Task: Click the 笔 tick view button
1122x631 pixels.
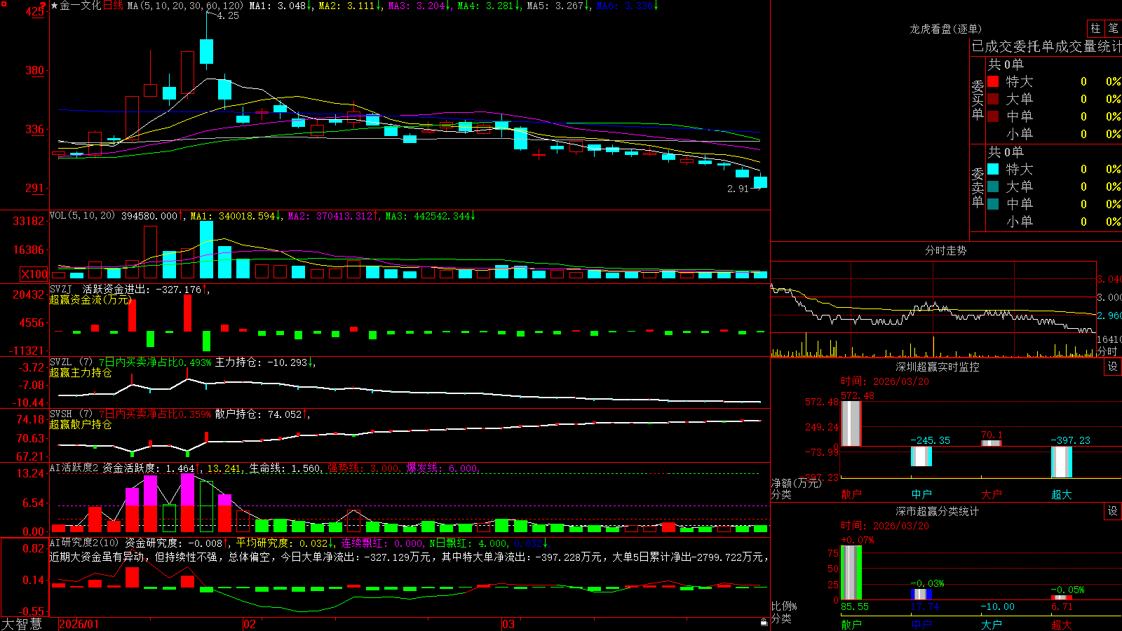Action: [x=1114, y=29]
